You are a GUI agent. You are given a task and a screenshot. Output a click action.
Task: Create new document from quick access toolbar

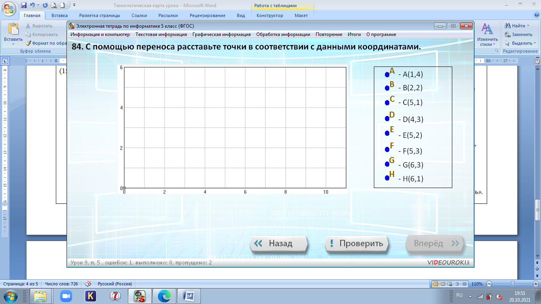tap(63, 6)
